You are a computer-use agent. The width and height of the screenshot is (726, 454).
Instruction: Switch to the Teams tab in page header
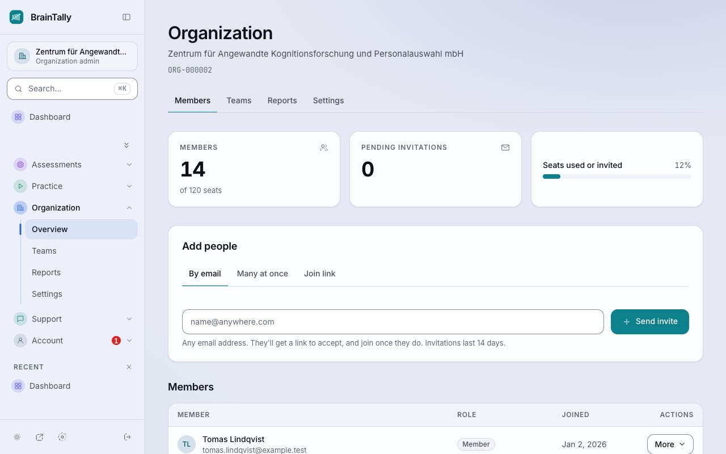tap(239, 100)
